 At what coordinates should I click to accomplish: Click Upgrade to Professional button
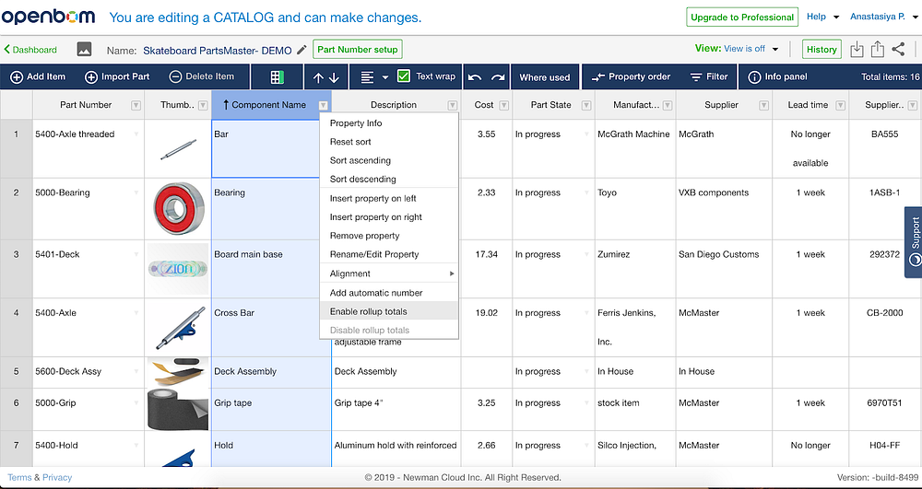(742, 17)
